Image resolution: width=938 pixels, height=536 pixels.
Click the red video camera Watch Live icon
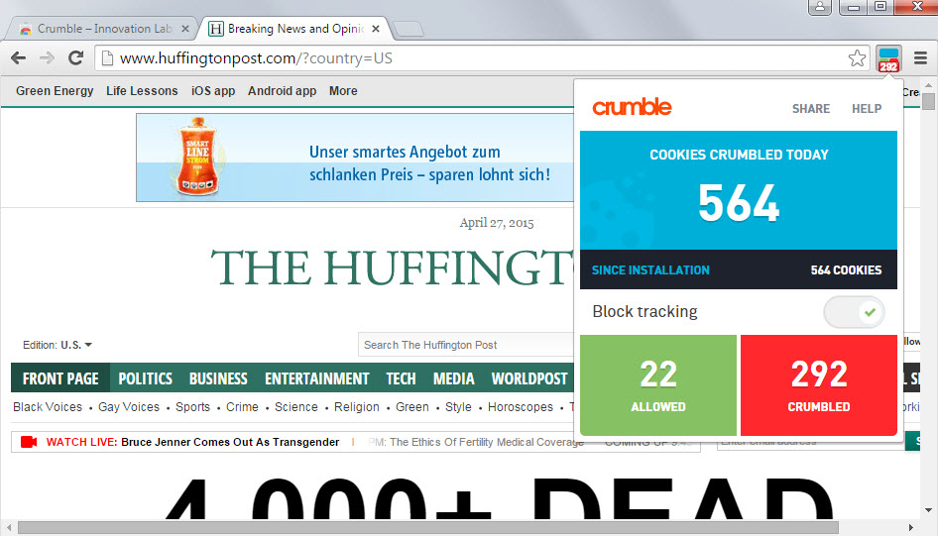29,442
